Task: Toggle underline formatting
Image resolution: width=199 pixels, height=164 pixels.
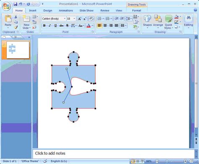Action: (55, 26)
